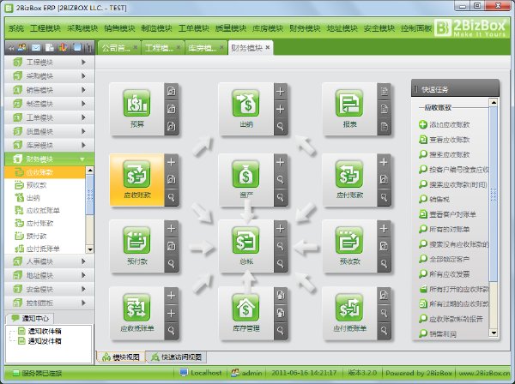Open the 应付抵账单 tile icon
Image resolution: width=515 pixels, height=384 pixels.
[x=348, y=308]
